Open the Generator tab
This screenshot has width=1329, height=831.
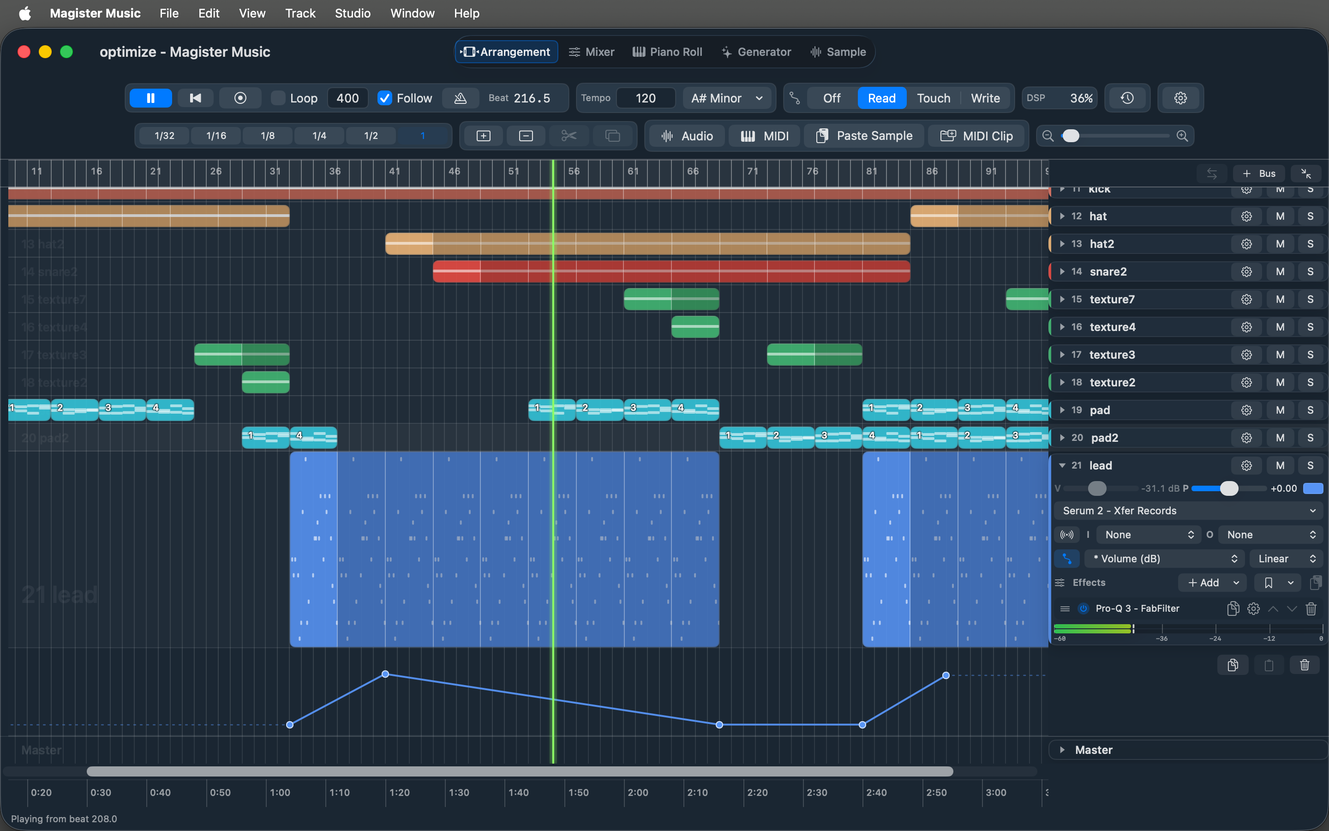click(x=756, y=52)
